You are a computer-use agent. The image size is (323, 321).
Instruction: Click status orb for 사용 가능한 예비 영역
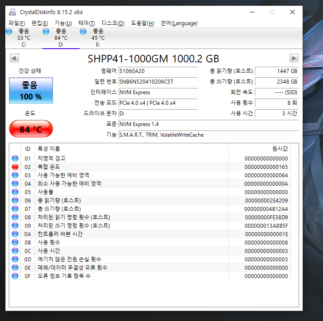point(15,175)
